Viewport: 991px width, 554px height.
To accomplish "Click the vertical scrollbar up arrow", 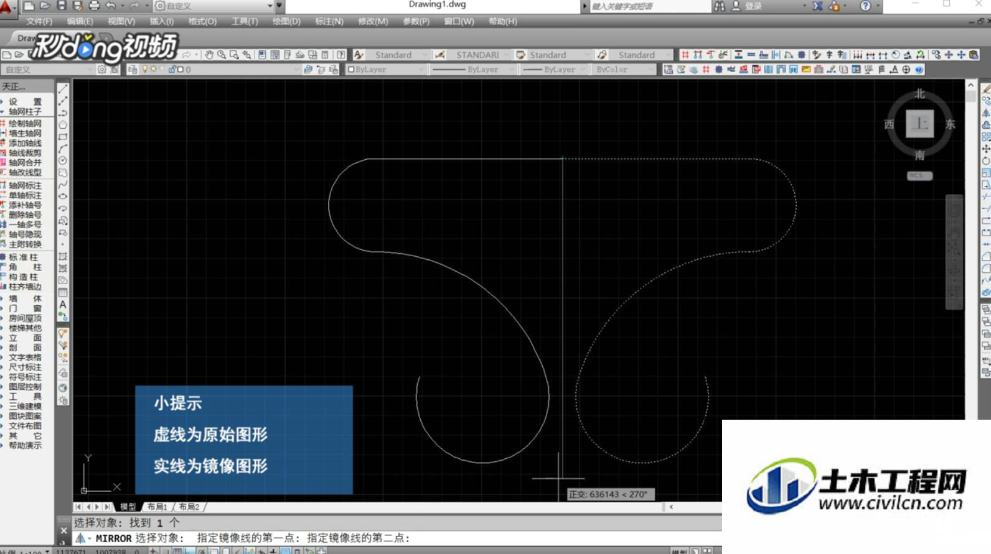I will [970, 85].
